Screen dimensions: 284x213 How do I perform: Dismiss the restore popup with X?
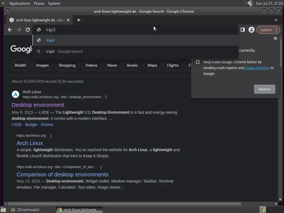coord(275,38)
